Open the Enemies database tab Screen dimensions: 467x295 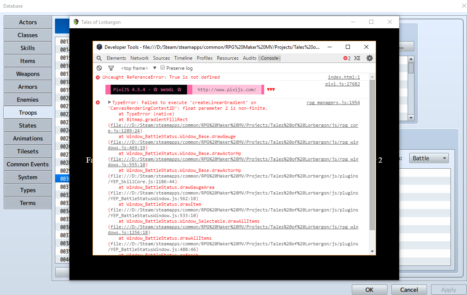28,100
